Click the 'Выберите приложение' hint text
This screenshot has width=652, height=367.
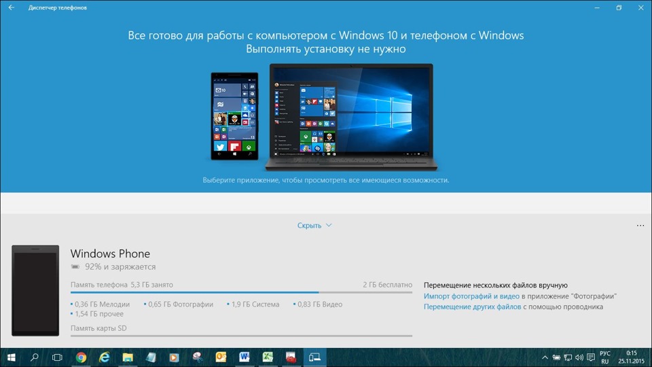pos(326,180)
